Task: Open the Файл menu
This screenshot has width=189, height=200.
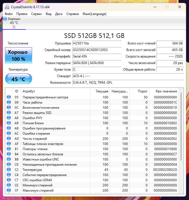Action: (x=8, y=14)
